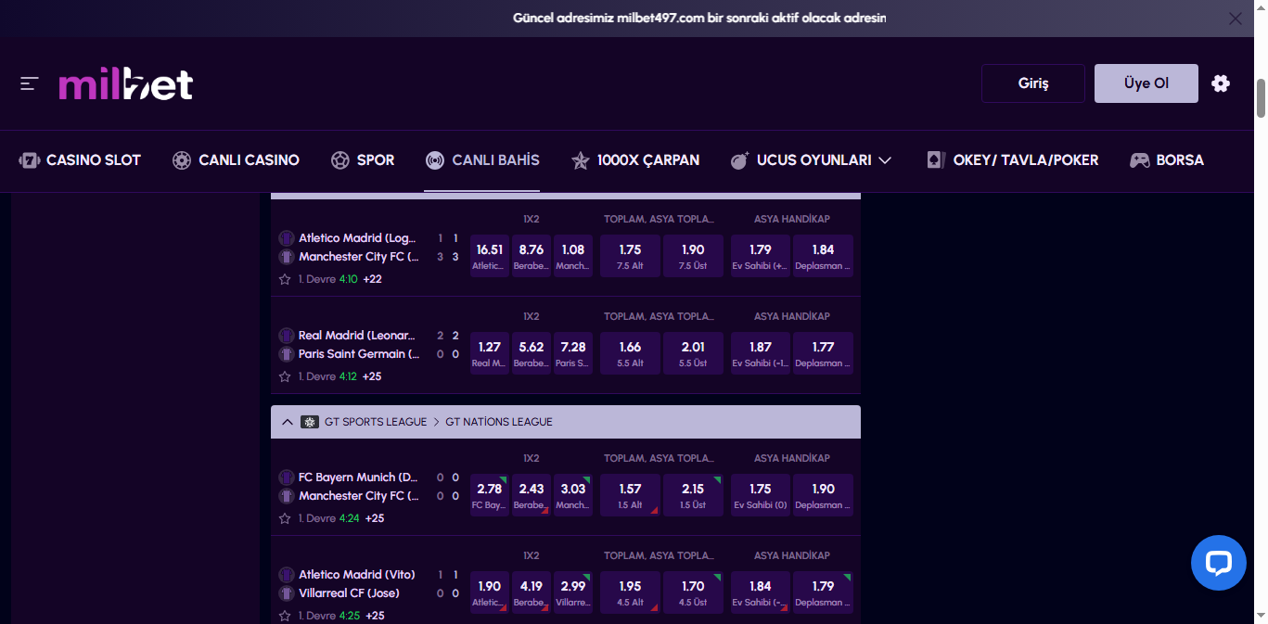The width and height of the screenshot is (1268, 624).
Task: Select Paris odds 7.28
Action: tap(573, 353)
